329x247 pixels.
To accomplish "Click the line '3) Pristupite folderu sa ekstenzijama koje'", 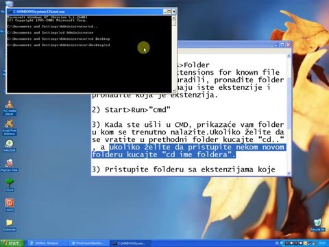I will click(x=184, y=169).
